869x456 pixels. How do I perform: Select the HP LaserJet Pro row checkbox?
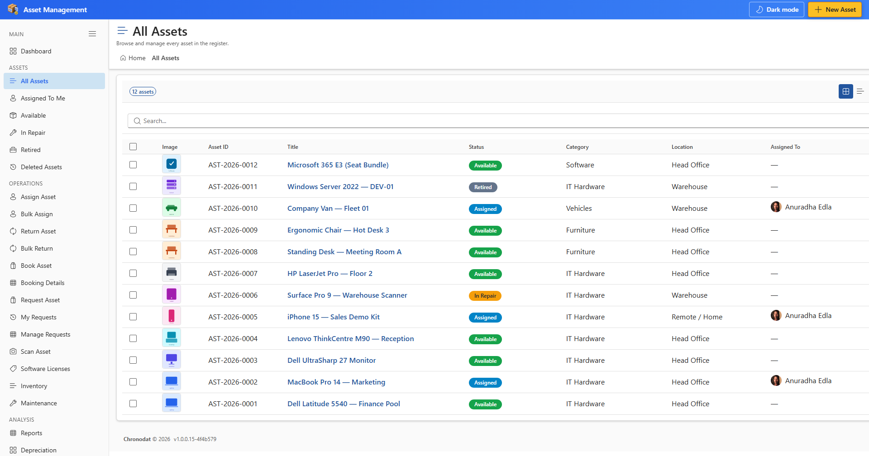tap(133, 273)
